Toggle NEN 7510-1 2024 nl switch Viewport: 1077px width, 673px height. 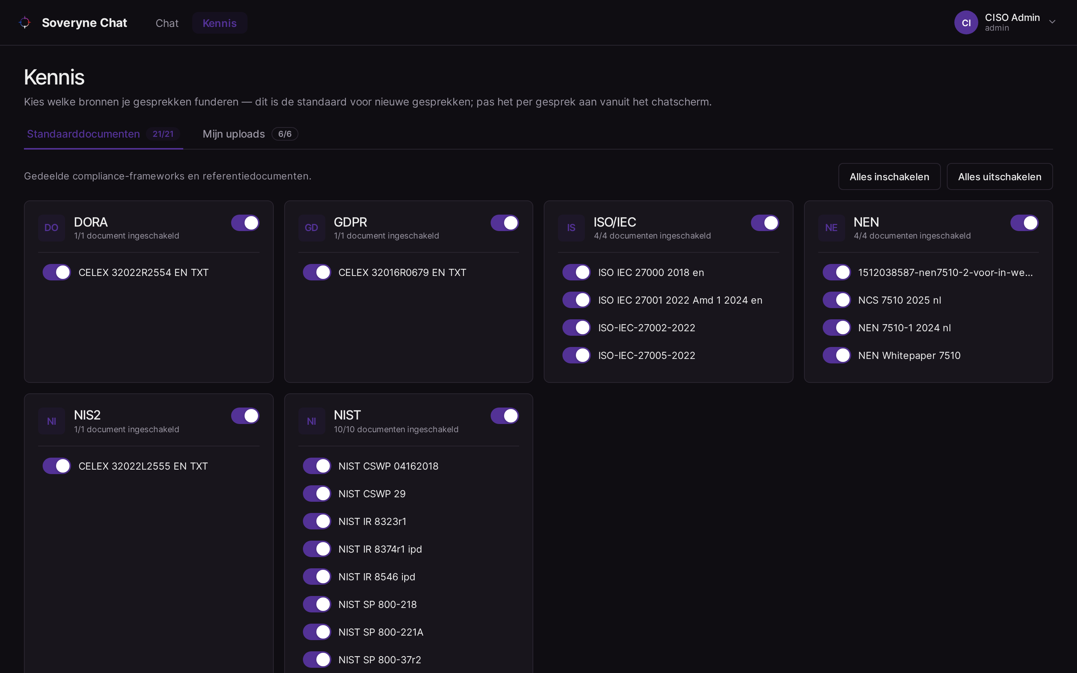[837, 328]
